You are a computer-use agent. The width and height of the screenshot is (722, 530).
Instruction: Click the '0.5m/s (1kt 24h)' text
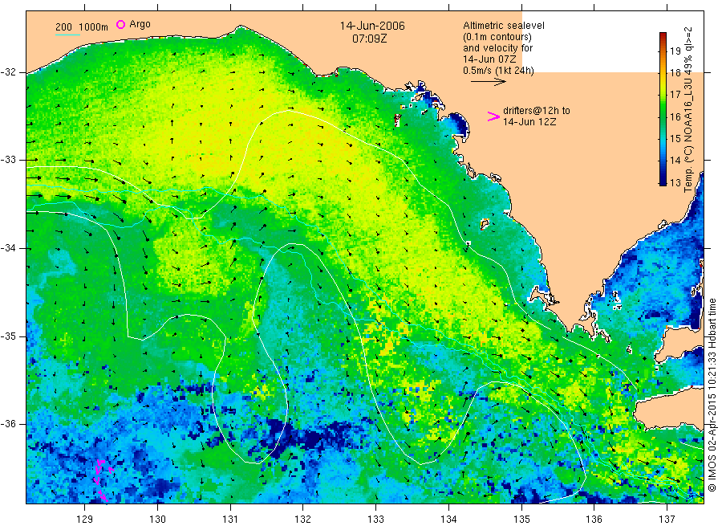click(x=499, y=71)
